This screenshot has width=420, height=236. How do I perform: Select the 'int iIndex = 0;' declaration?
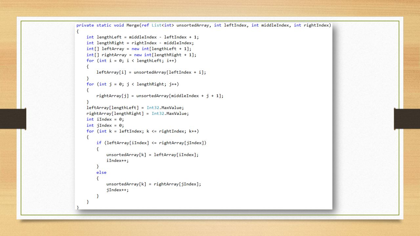pyautogui.click(x=105, y=119)
